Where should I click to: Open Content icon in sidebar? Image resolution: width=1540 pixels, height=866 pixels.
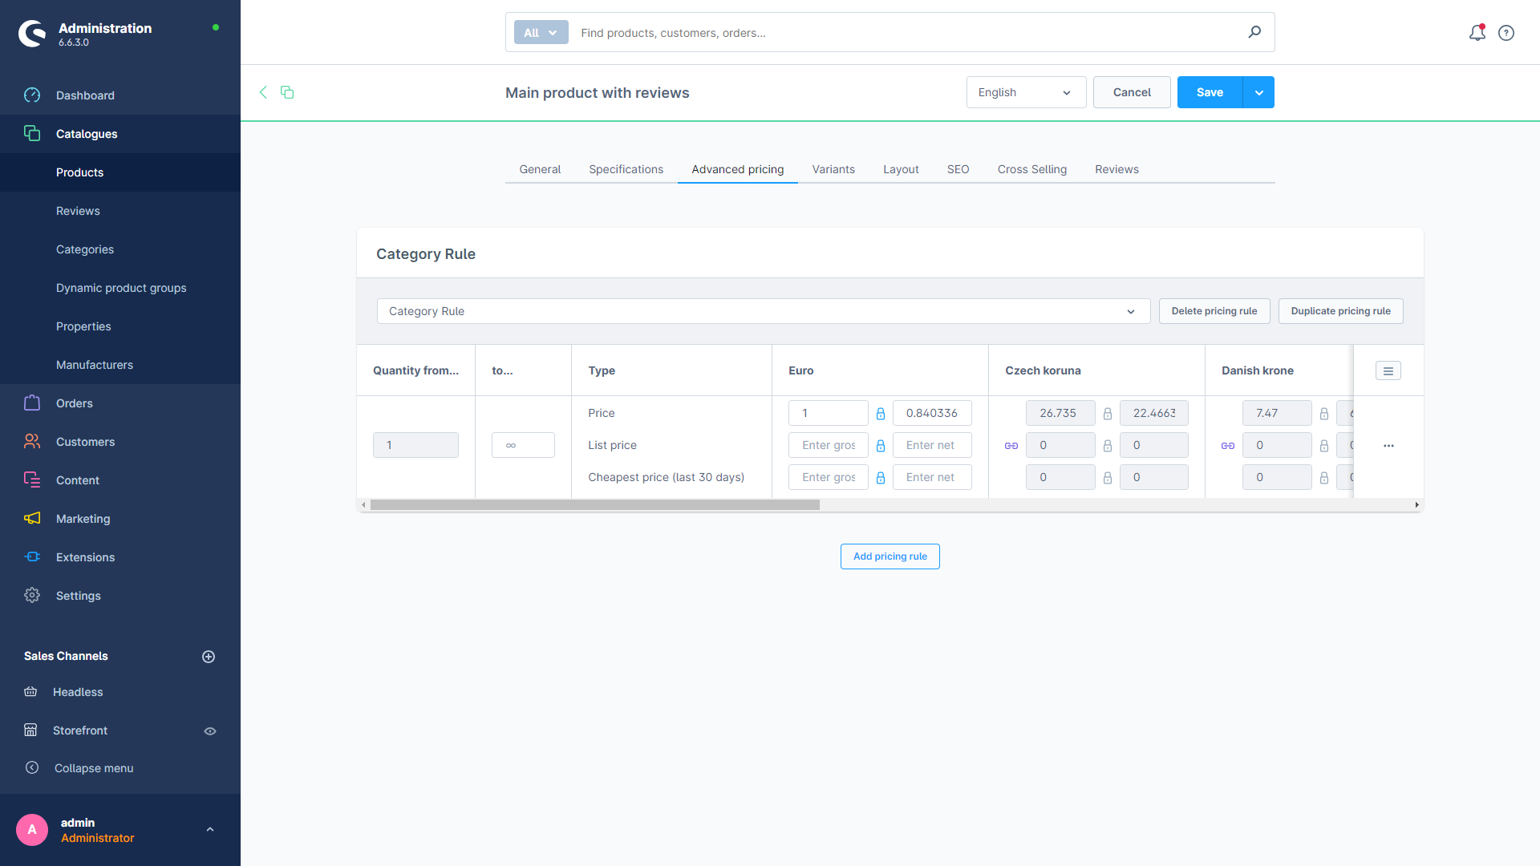(x=32, y=480)
